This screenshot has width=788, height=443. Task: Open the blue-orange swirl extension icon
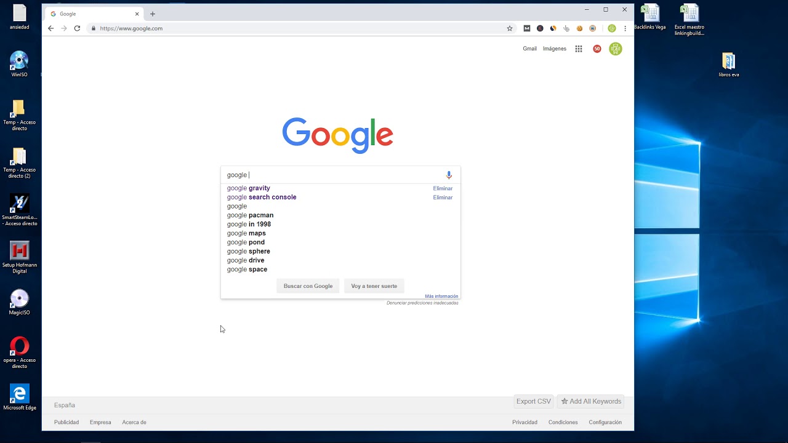[x=553, y=28]
